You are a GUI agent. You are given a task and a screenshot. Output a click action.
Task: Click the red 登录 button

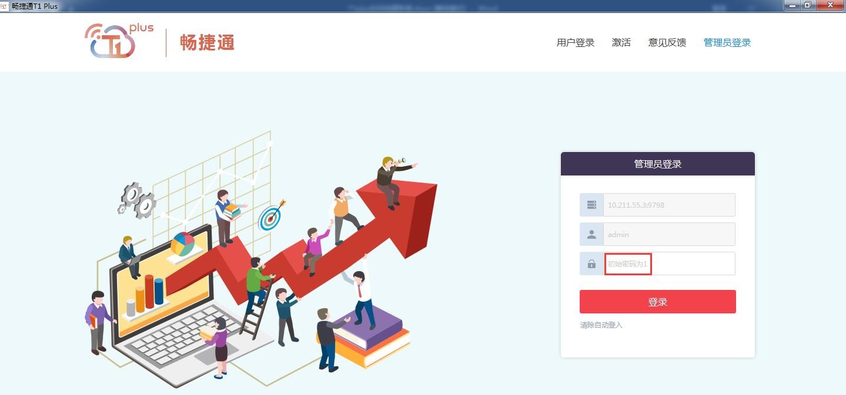point(657,302)
